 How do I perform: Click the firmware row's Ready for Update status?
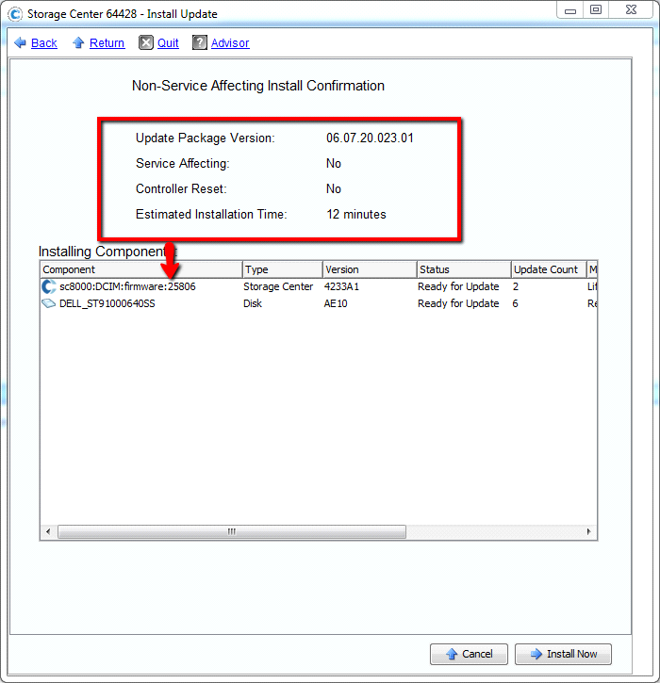[458, 286]
